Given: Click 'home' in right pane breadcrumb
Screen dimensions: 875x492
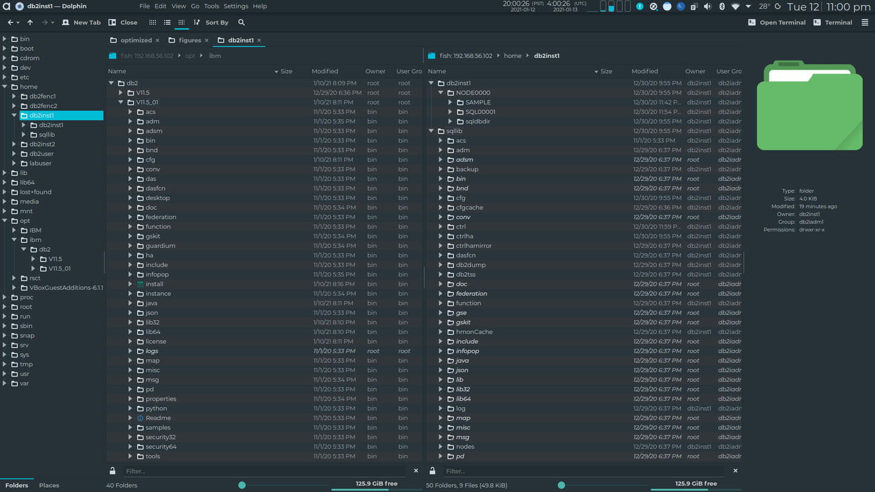Looking at the screenshot, I should click(512, 56).
